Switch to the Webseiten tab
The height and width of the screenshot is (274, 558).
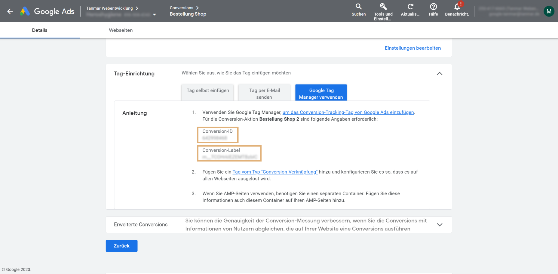click(121, 30)
